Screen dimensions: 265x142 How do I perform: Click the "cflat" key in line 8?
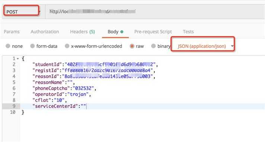point(42,100)
